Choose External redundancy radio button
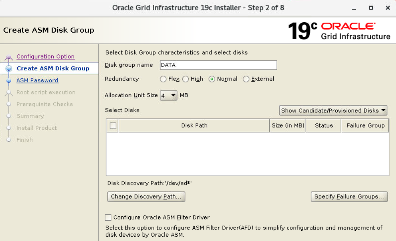The height and width of the screenshot is (241, 396). pos(246,79)
